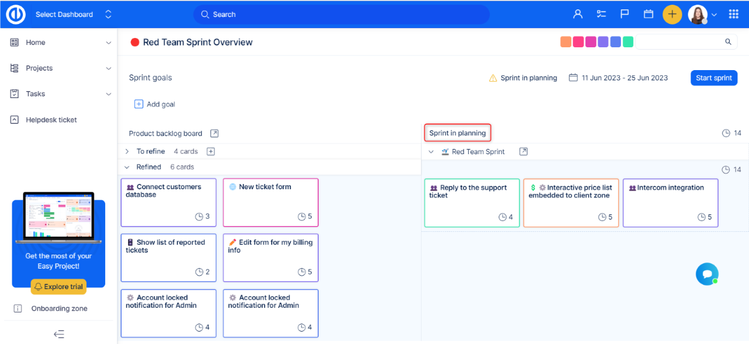Open the calendar icon in header
Viewport: 749px width, 344px height.
[x=648, y=14]
